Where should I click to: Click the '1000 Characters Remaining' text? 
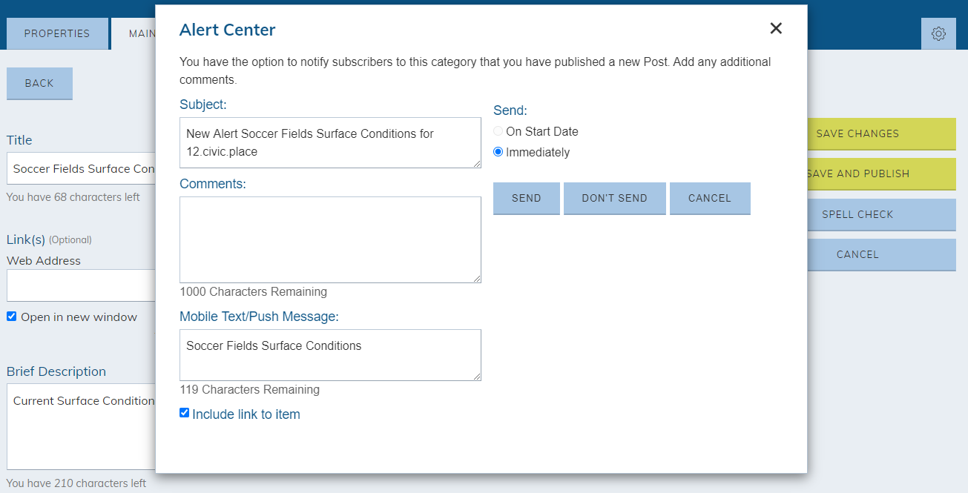tap(253, 292)
